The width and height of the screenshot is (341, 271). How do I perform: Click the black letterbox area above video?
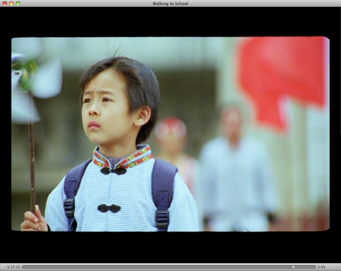(170, 22)
